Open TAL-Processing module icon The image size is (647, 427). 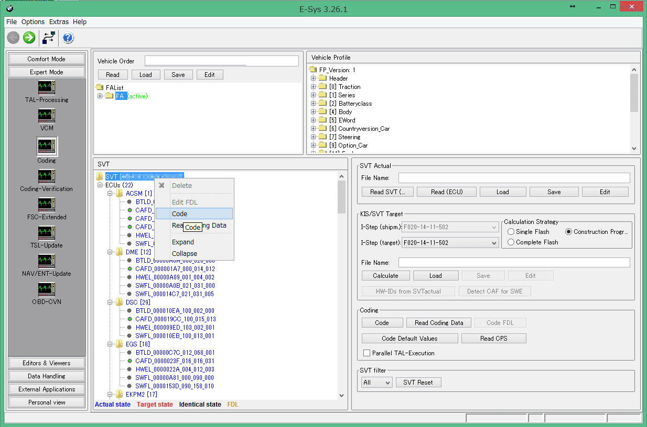(47, 87)
